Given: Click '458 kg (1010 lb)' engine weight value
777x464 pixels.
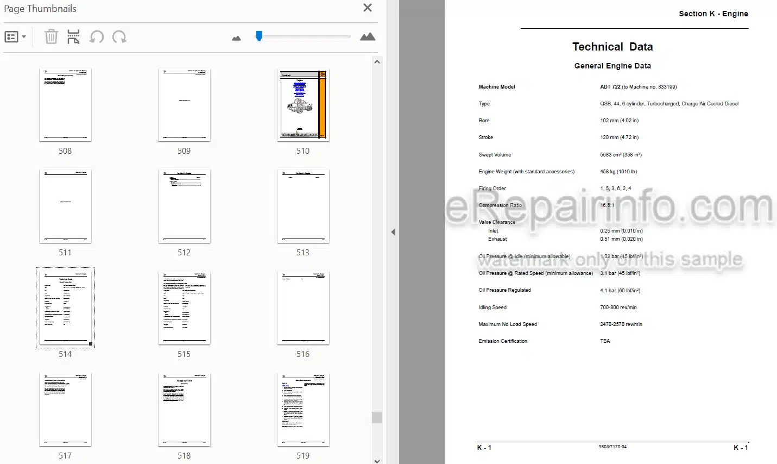Looking at the screenshot, I should coord(618,172).
